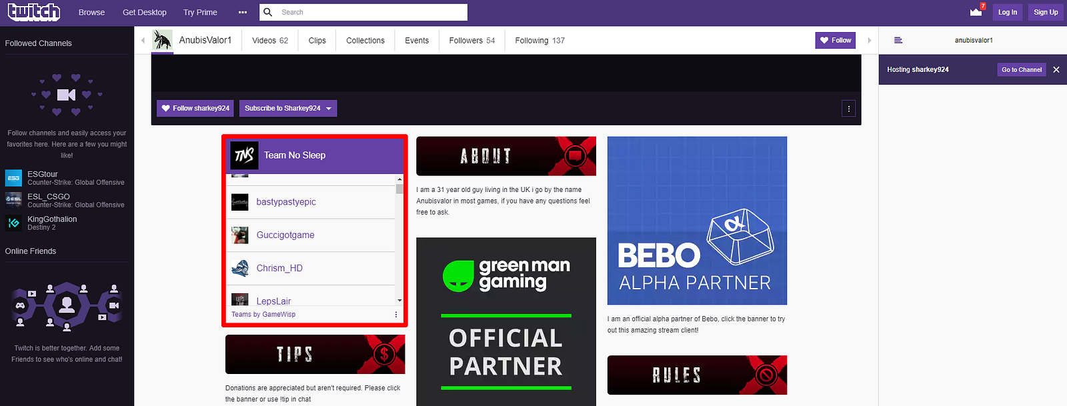
Task: Click the TIPS donation banner
Action: [315, 354]
